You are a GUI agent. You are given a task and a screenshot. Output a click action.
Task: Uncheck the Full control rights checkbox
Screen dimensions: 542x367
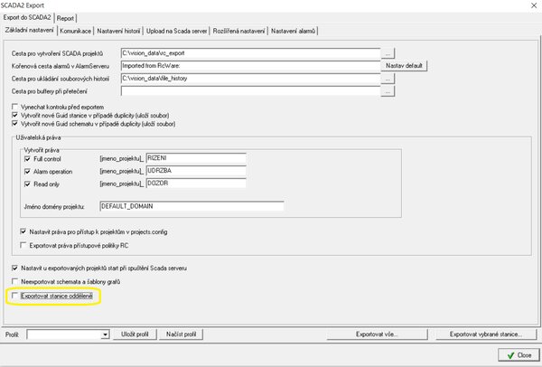coord(27,158)
